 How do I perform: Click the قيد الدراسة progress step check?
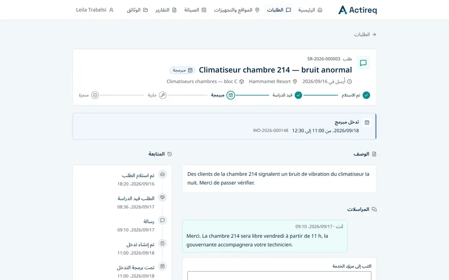pyautogui.click(x=298, y=95)
